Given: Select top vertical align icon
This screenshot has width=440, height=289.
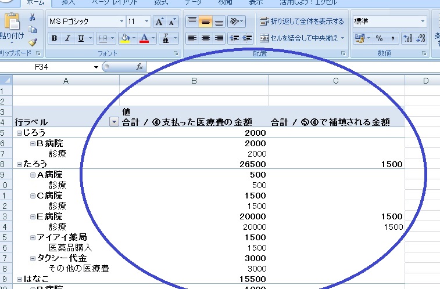Looking at the screenshot, I should click(x=192, y=21).
